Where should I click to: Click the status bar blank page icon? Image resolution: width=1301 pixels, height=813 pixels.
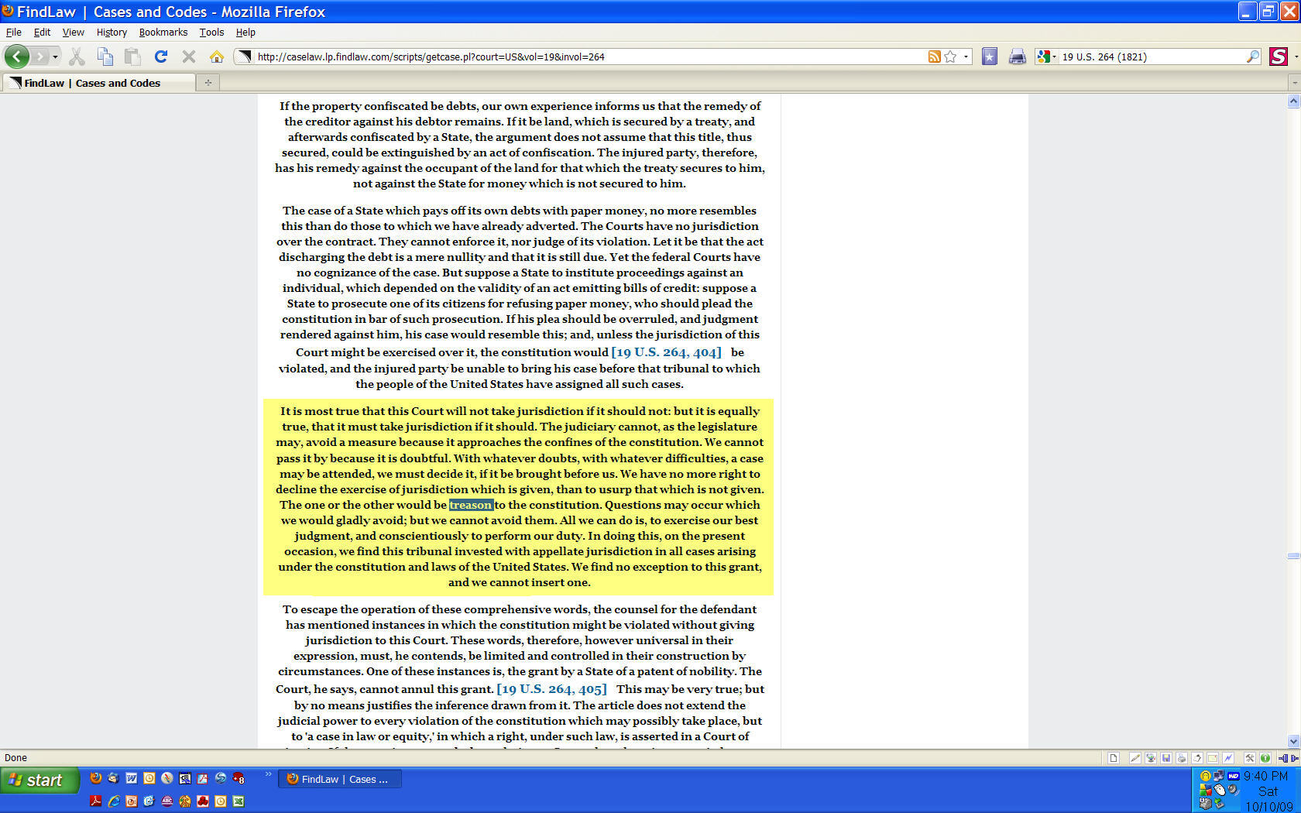(x=1114, y=758)
